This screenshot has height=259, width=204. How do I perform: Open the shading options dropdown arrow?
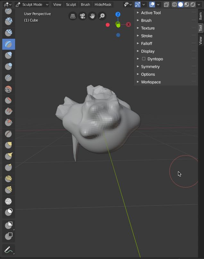199,4
